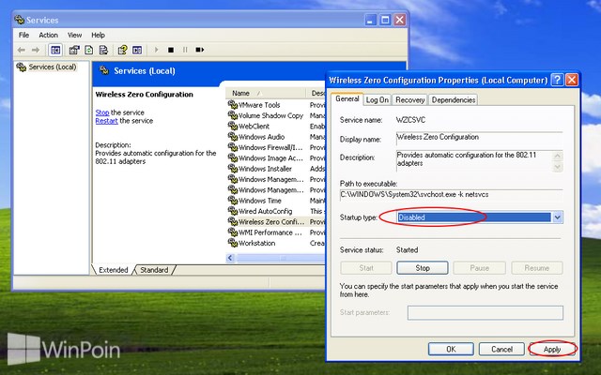Viewport: 601px width, 375px height.
Task: Click the Display name text field
Action: point(479,138)
